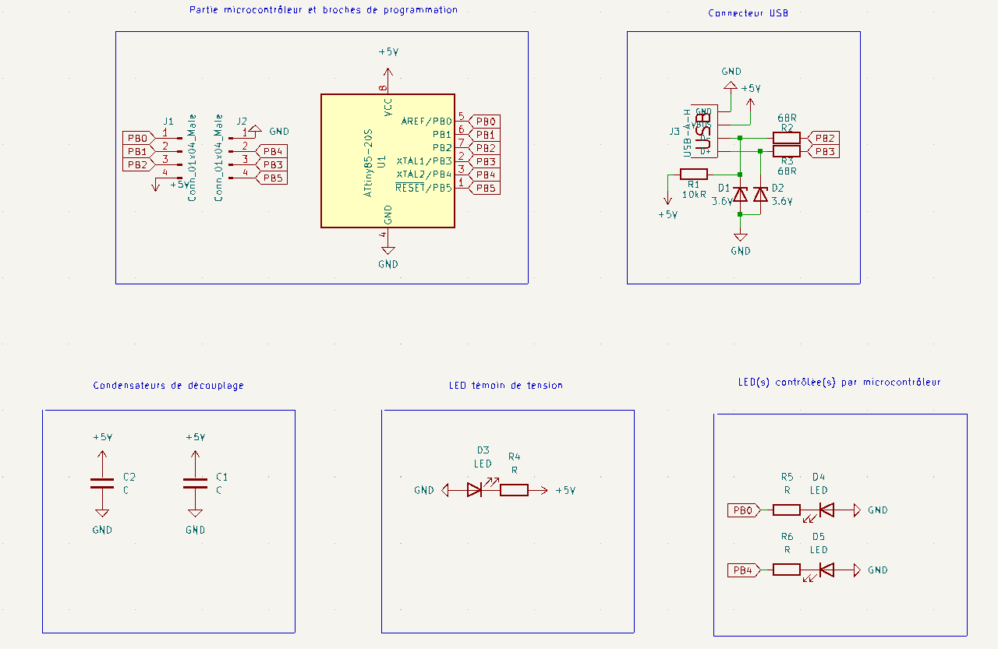This screenshot has height=649, width=998.
Task: Select the PB5 net label at connector J2
Action: pos(273,178)
